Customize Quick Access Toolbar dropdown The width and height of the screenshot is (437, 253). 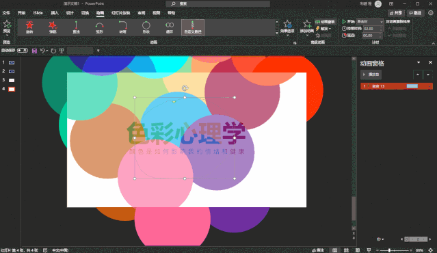[x=98, y=51]
